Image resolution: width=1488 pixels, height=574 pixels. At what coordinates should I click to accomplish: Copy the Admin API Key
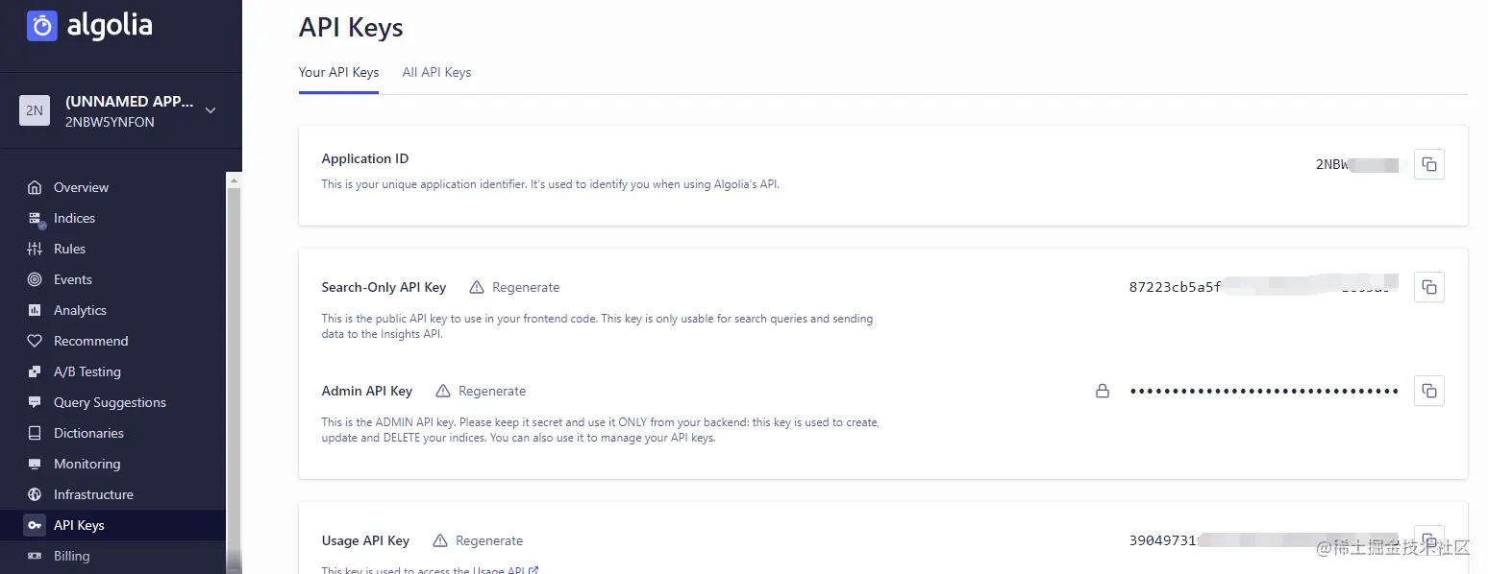click(1429, 391)
